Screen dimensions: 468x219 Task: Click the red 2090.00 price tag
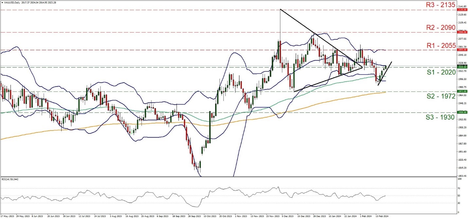click(x=462, y=32)
